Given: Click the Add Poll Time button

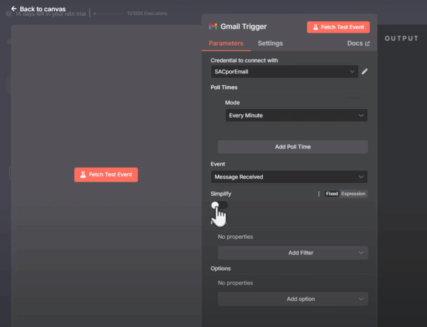Looking at the screenshot, I should point(293,147).
